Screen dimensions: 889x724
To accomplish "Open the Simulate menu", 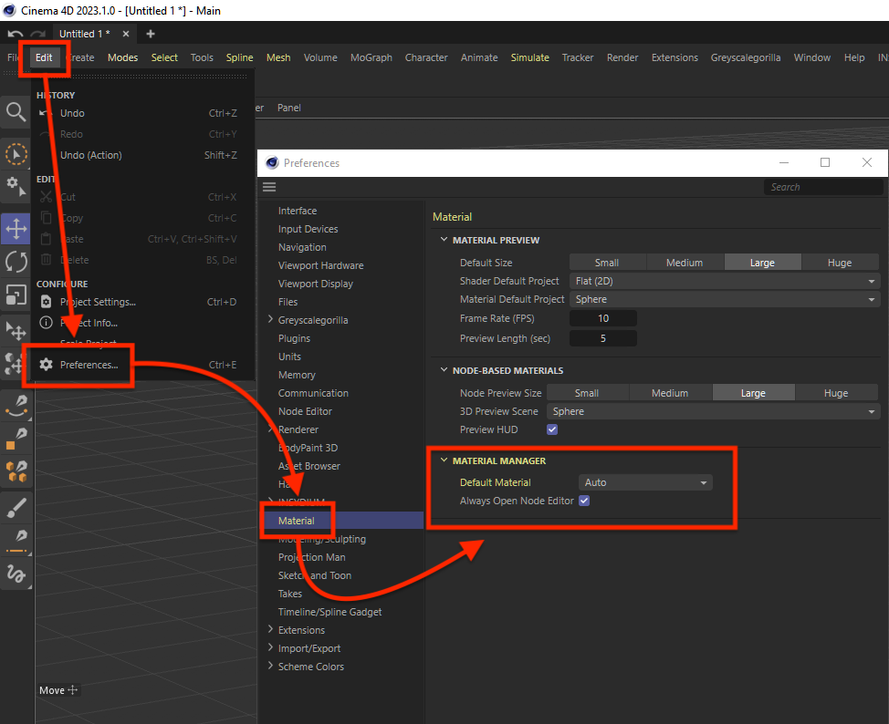I will [x=530, y=57].
